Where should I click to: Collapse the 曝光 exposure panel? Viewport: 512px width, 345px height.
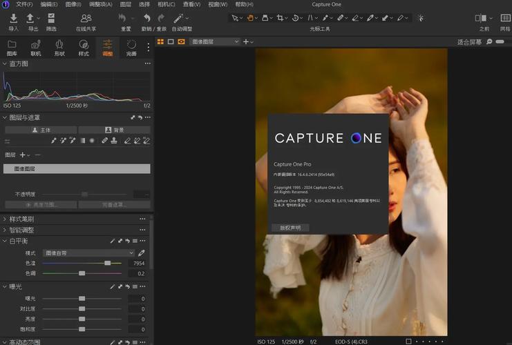tap(5, 286)
